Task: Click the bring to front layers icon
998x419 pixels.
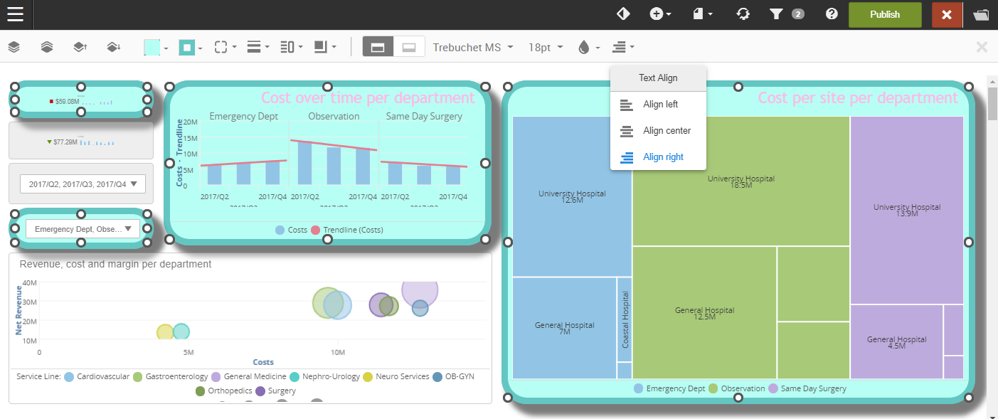Action: [x=14, y=48]
